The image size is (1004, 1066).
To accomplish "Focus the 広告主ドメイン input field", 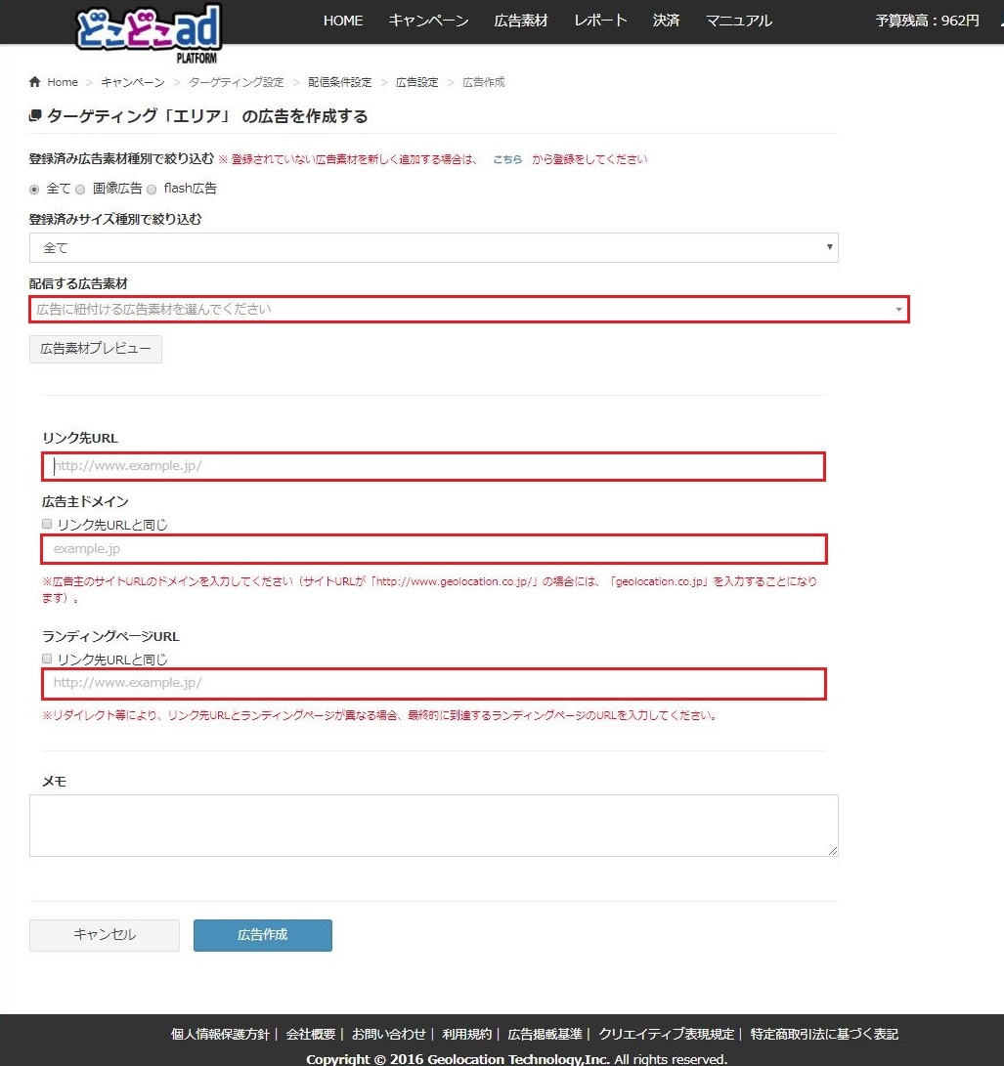I will pos(434,549).
